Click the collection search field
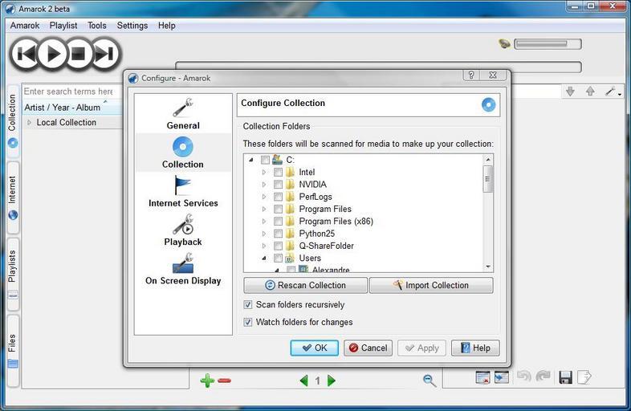The height and width of the screenshot is (411, 631). point(71,92)
